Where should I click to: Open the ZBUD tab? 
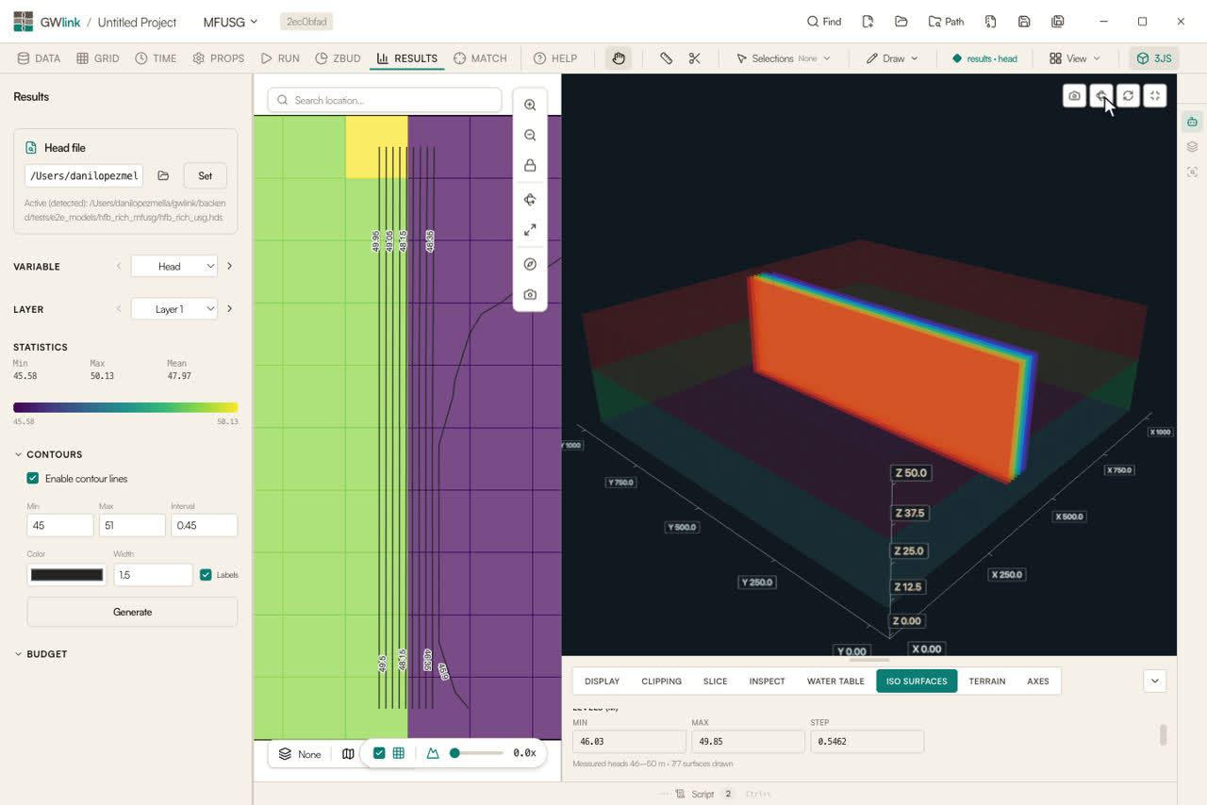(x=339, y=58)
